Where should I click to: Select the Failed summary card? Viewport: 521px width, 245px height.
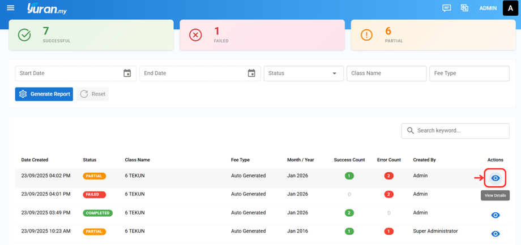pyautogui.click(x=262, y=35)
